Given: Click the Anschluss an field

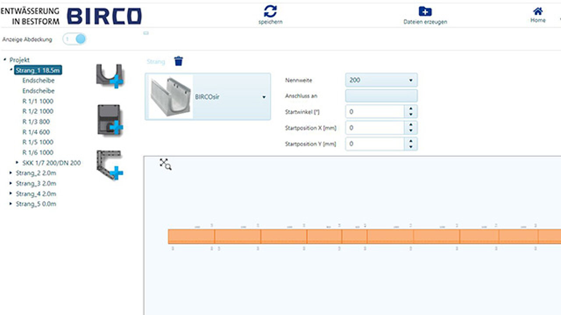Looking at the screenshot, I should [381, 96].
